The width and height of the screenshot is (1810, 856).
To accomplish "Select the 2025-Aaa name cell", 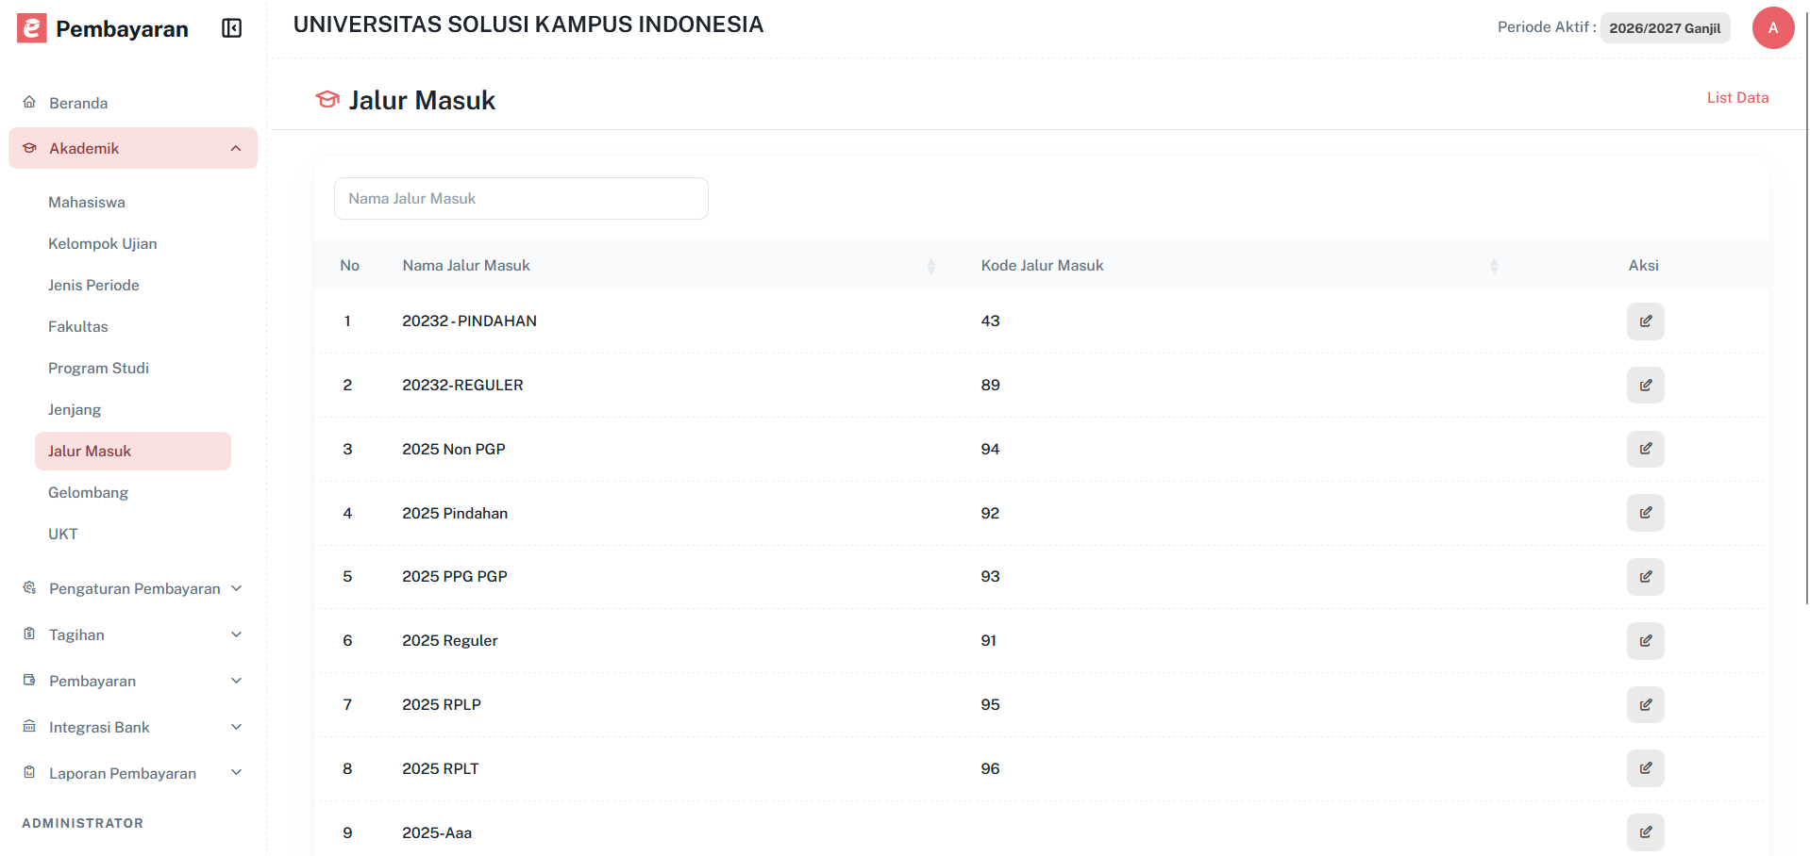I will pos(437,833).
